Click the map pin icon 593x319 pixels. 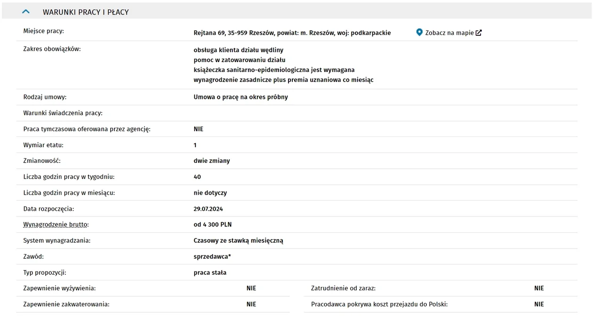coord(419,32)
